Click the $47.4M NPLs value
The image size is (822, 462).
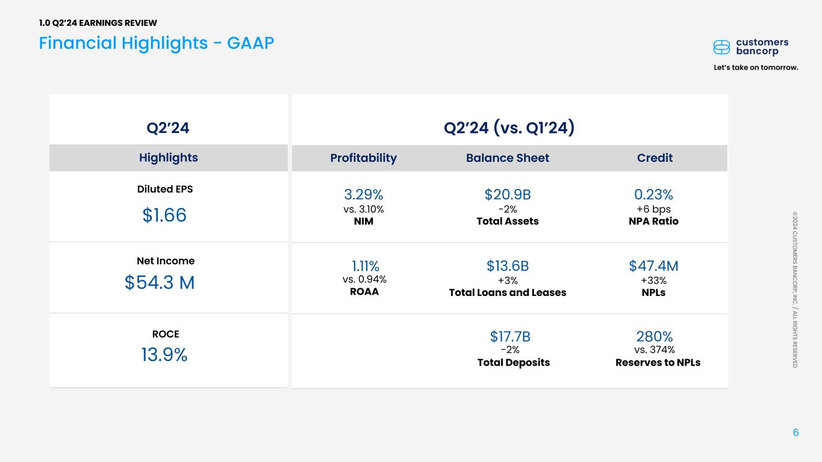pyautogui.click(x=653, y=266)
